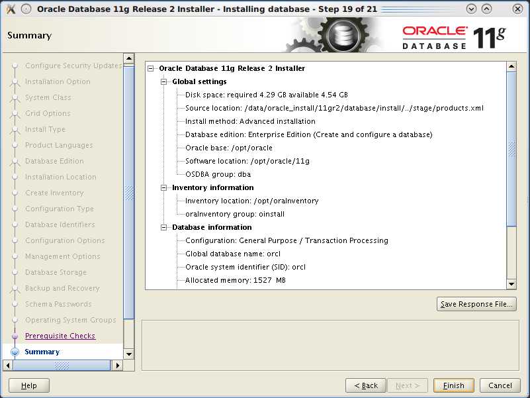The image size is (530, 398).
Task: Click the summary tree vertical scrollbar thumb
Action: 511,149
